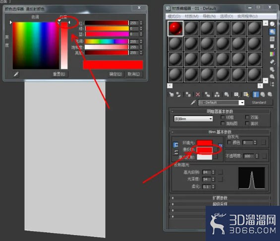Click the 不透明度 spinner arrows
This screenshot has width=280, height=241.
coord(257,156)
